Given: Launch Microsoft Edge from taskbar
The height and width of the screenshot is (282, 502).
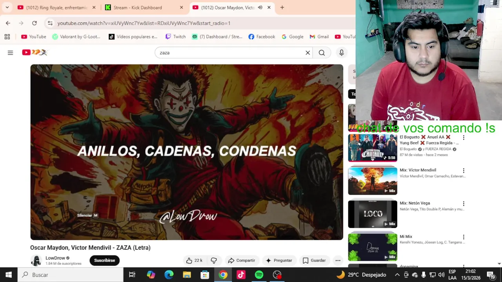Looking at the screenshot, I should (169, 275).
